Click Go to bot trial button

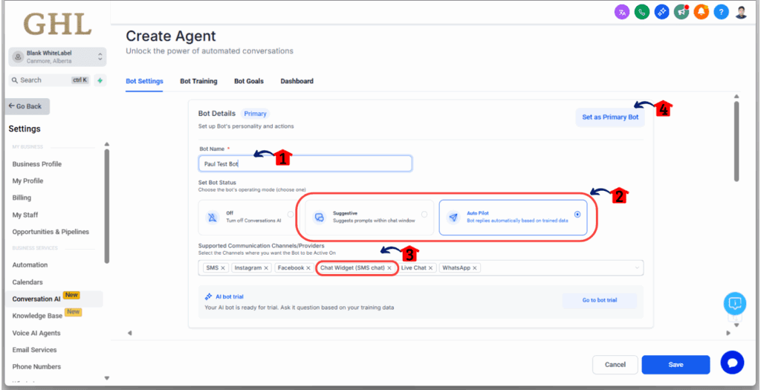(x=600, y=300)
